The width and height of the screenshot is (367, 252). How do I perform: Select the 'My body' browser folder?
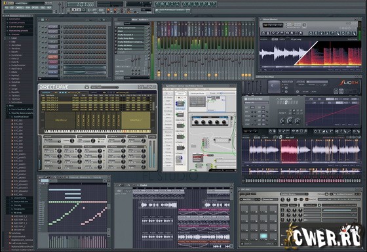click(18, 213)
